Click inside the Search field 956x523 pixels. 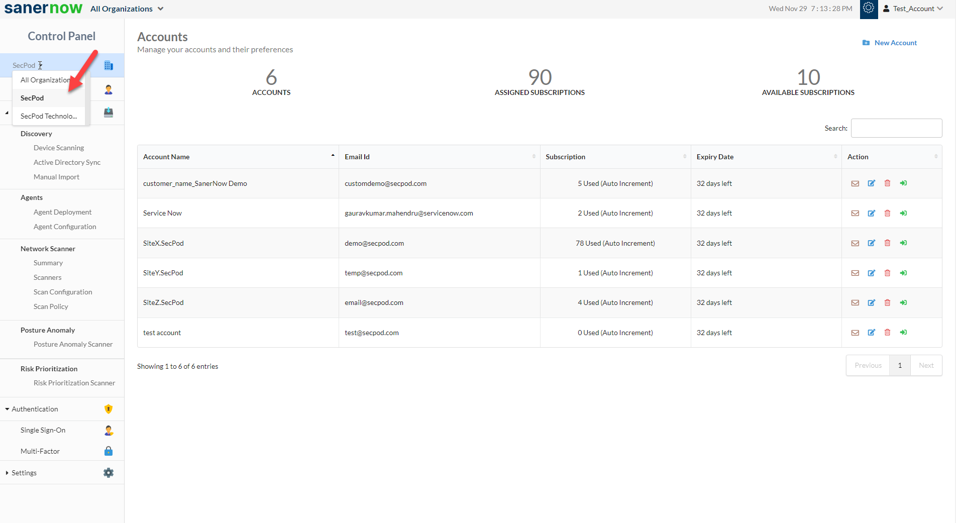[x=896, y=128]
